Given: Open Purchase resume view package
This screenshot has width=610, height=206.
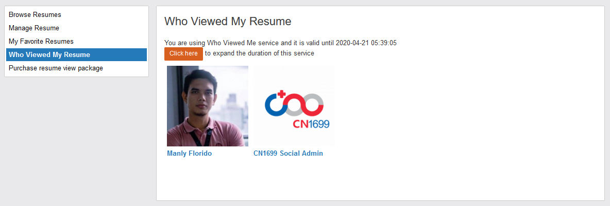Looking at the screenshot, I should pyautogui.click(x=56, y=68).
